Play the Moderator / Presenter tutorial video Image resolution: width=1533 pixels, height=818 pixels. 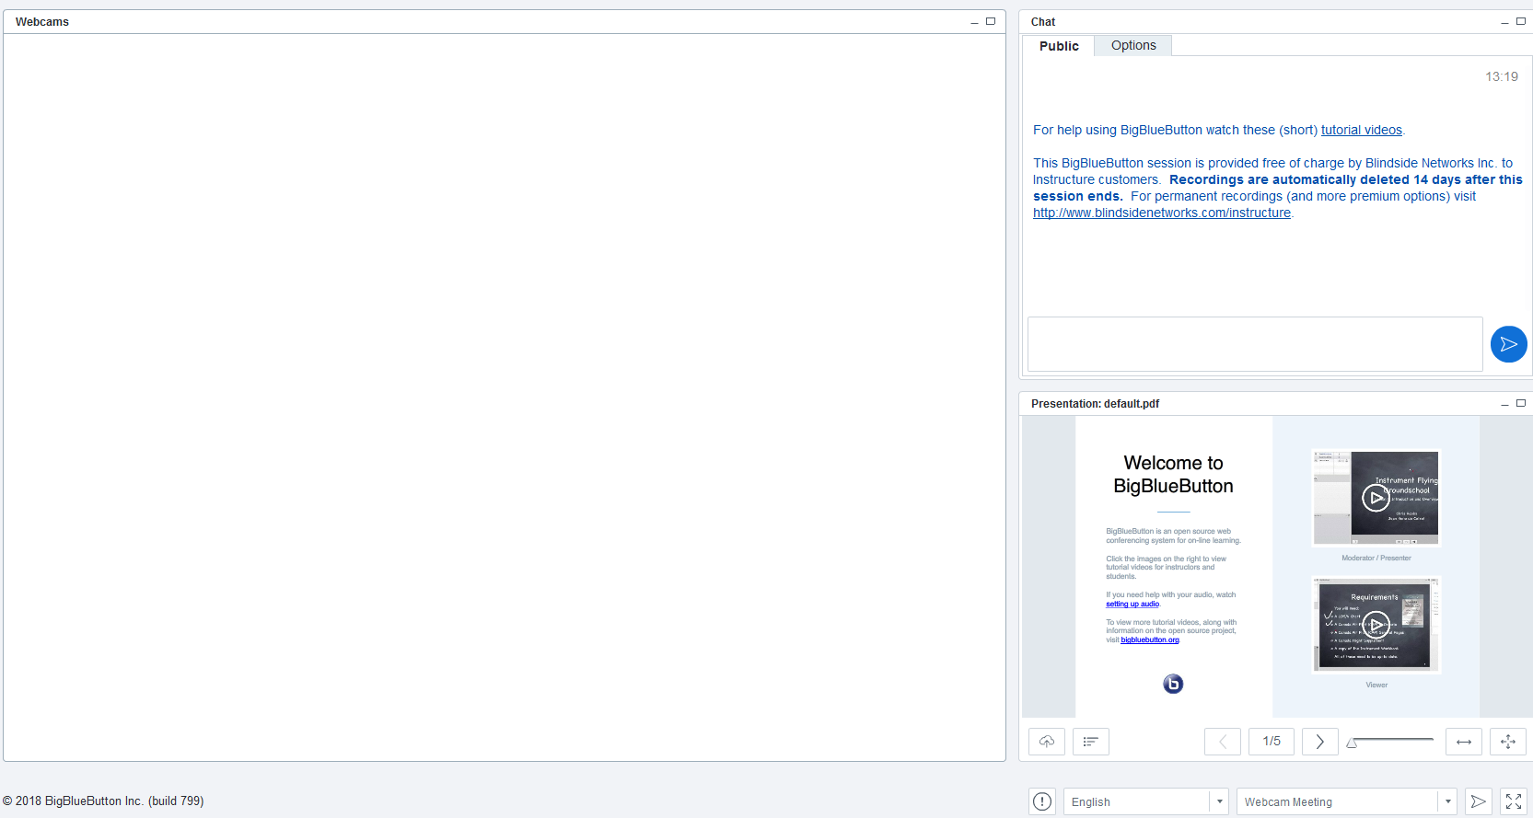[1376, 498]
